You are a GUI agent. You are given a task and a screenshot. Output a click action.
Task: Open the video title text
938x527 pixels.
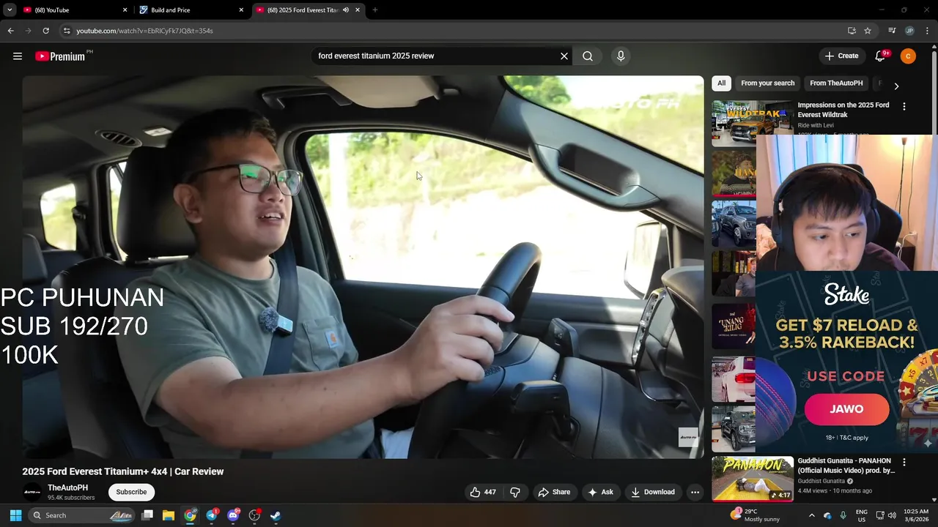pos(123,471)
